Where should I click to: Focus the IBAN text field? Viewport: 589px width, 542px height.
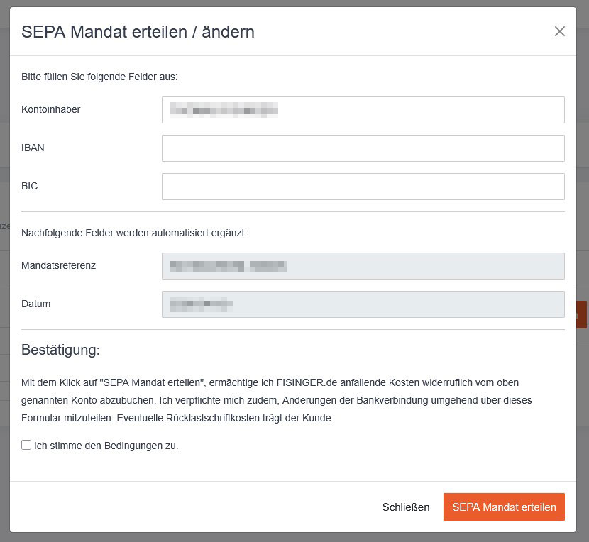(363, 148)
